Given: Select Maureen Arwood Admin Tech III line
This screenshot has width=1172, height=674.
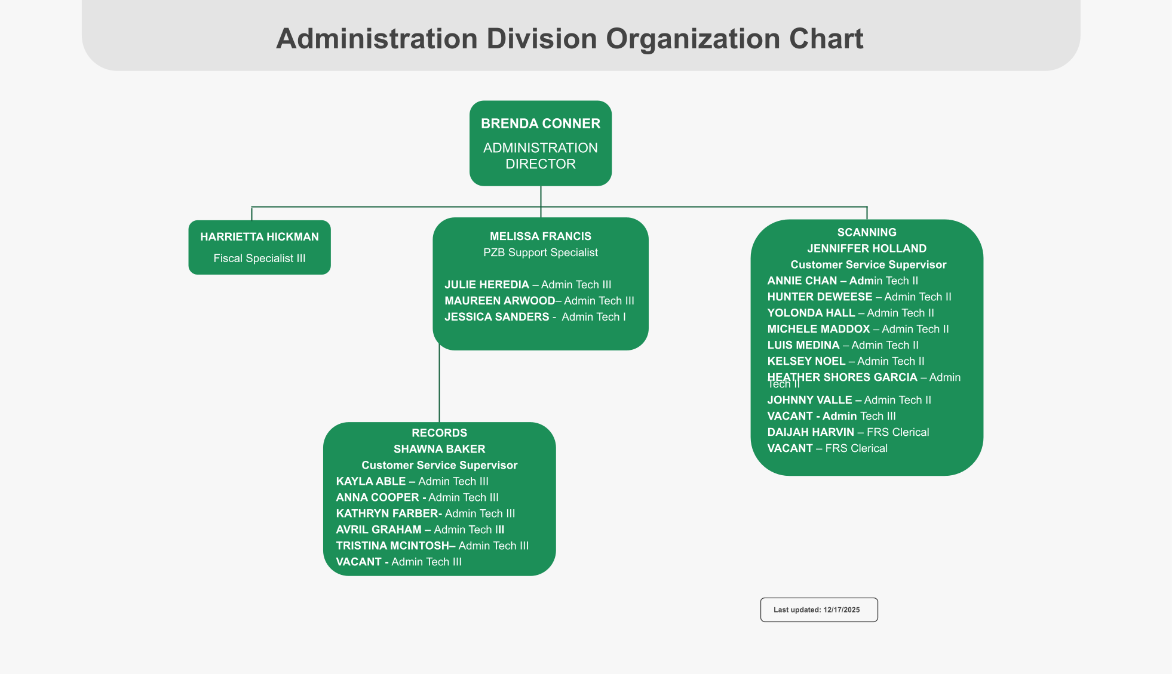Looking at the screenshot, I should tap(539, 301).
